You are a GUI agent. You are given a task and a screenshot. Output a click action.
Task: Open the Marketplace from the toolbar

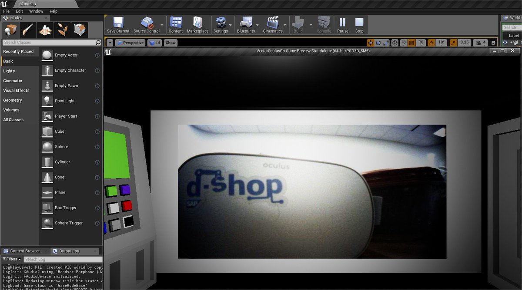coord(197,25)
